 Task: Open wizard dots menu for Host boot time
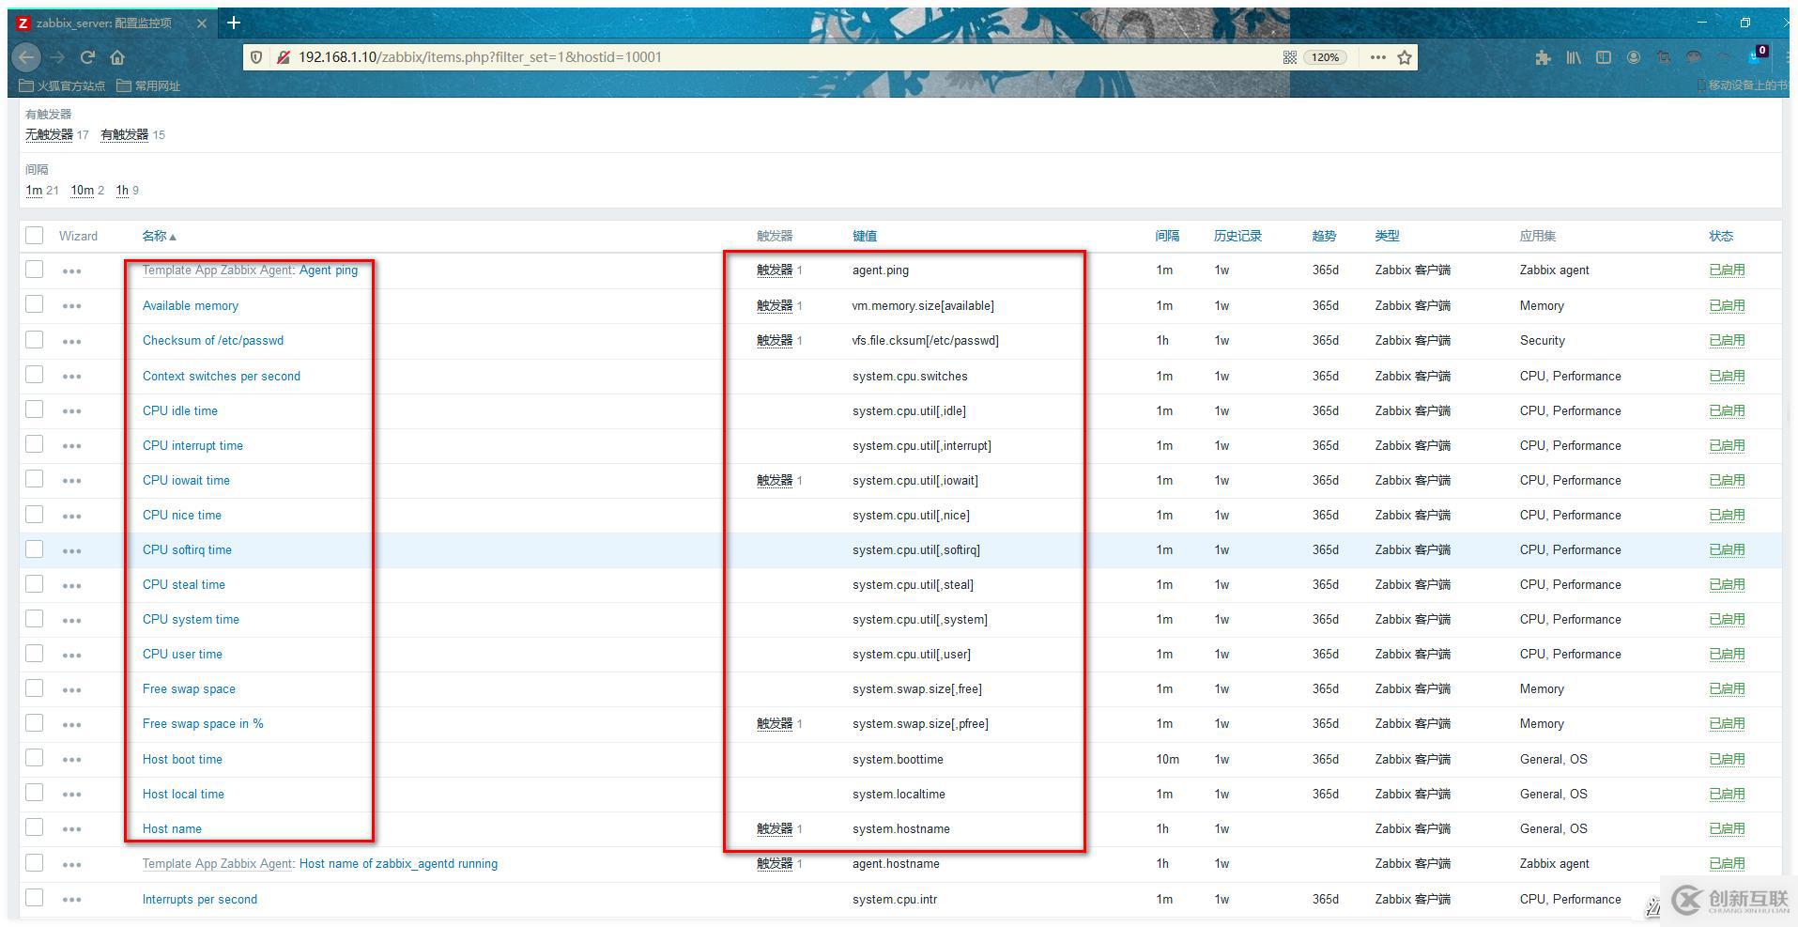72,760
